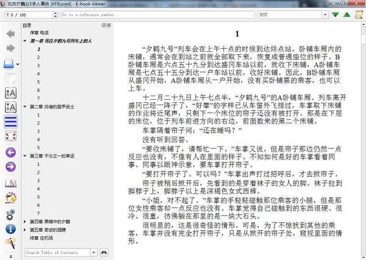
Task: Collapse 第三章 千分之一的幸运 chapter
Action: pyautogui.click(x=25, y=156)
